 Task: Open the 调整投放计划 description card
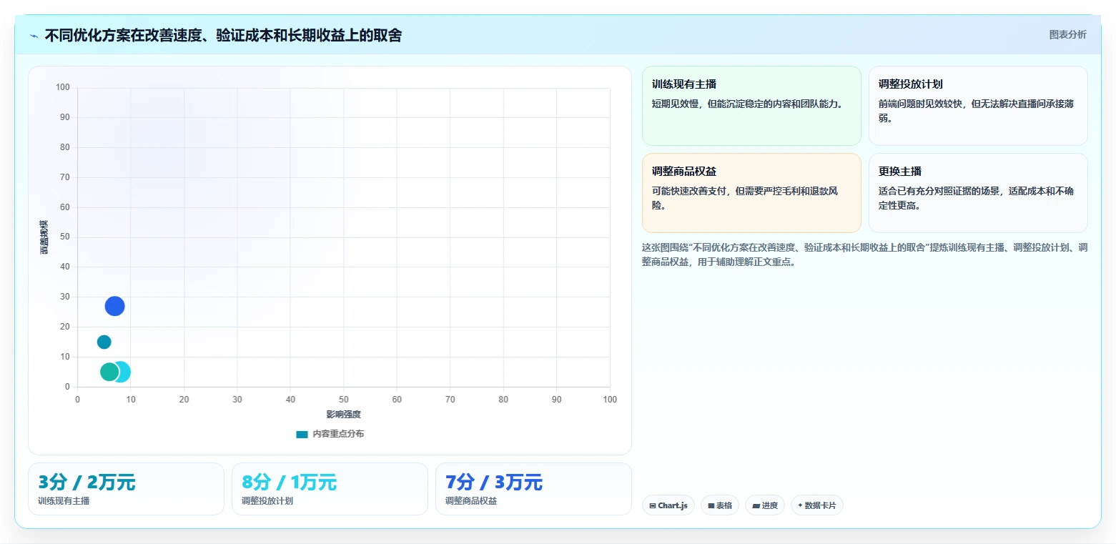pyautogui.click(x=978, y=106)
